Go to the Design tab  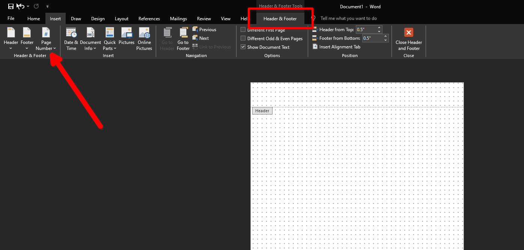pyautogui.click(x=98, y=19)
